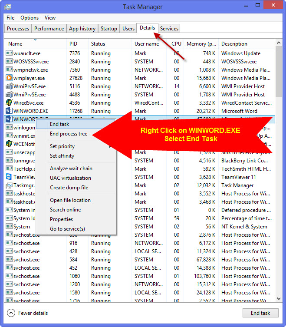The image size is (286, 327).
Task: Sort by the CPU column header
Action: pos(175,44)
